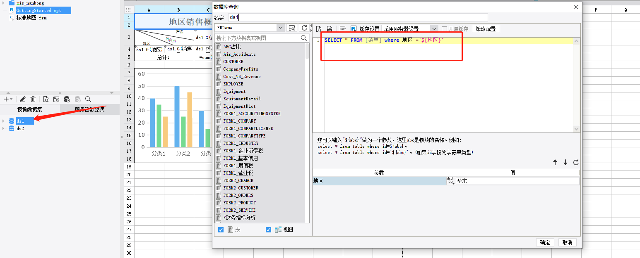Refresh parameters with the circular arrow icon

point(576,163)
